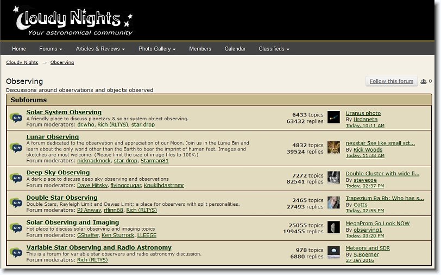
Task: Open moderator flyingcougar's profile
Action: tap(125, 185)
